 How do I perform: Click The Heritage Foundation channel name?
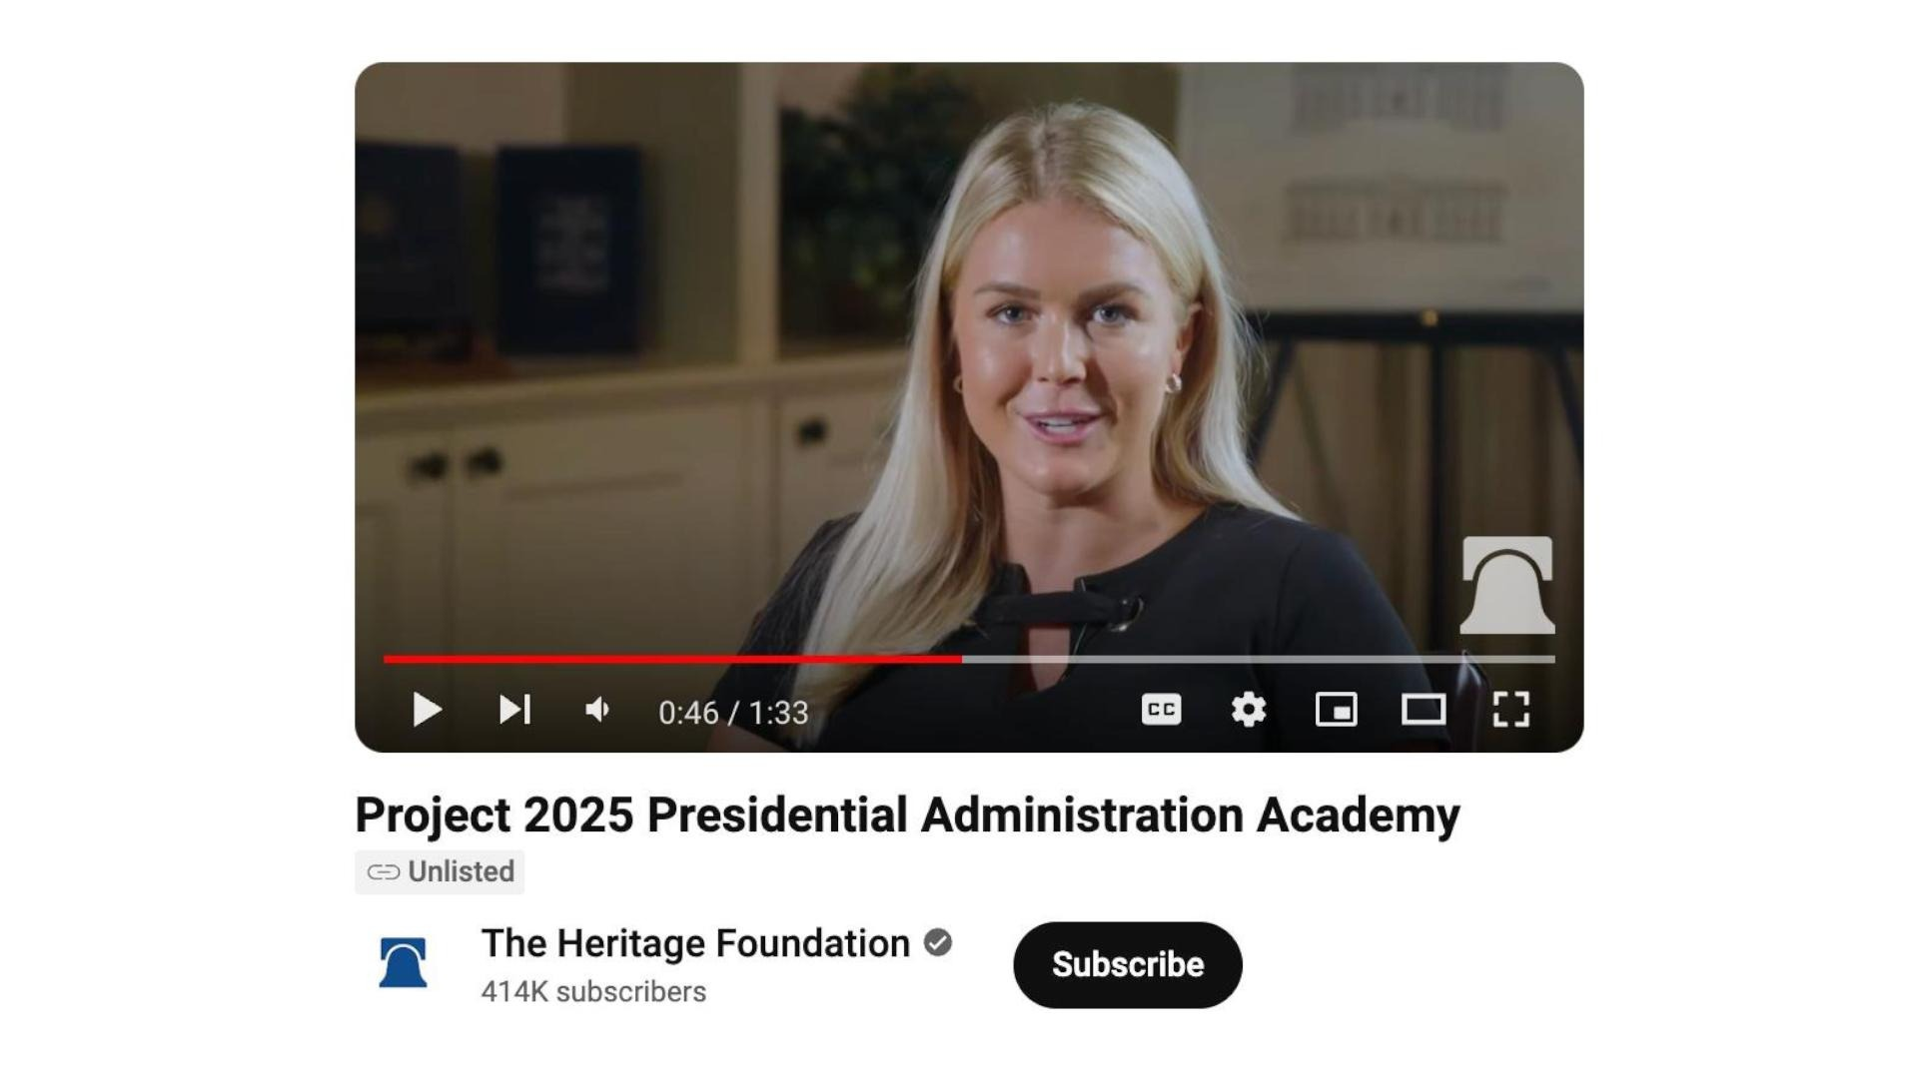click(x=695, y=943)
